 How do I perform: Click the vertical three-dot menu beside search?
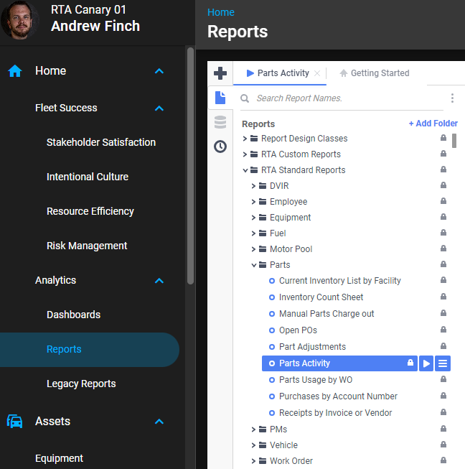(x=452, y=98)
